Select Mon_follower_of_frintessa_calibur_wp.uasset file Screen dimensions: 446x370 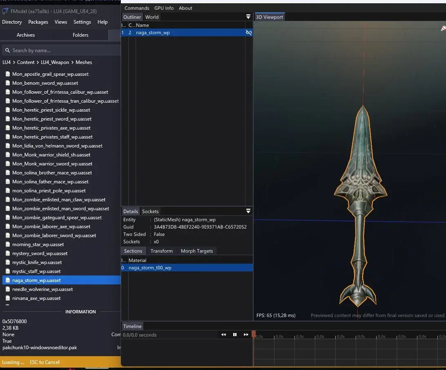[x=61, y=92]
